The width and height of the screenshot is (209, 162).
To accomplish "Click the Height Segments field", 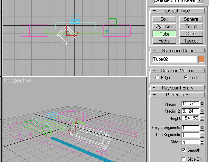I will 190,128.
